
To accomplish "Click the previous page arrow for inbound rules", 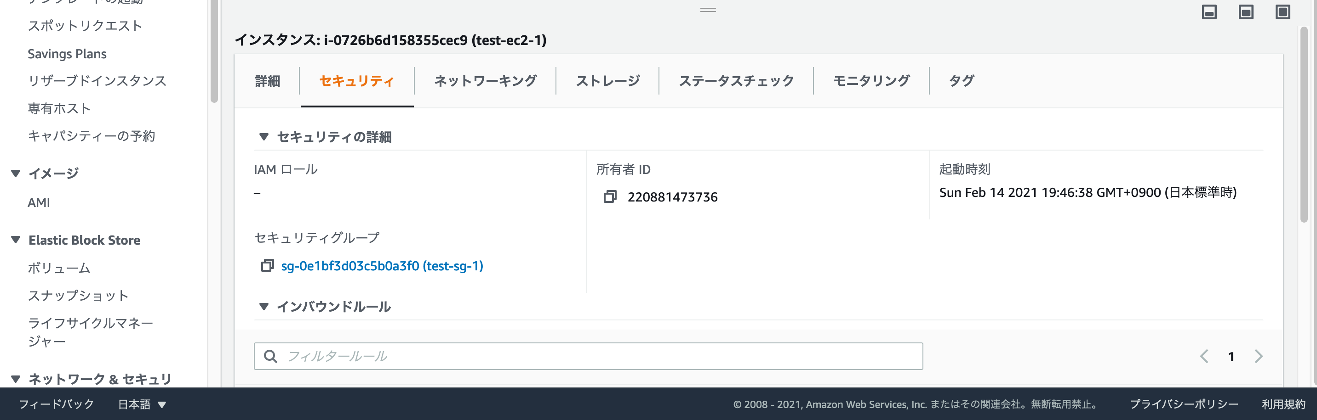I will click(1204, 356).
